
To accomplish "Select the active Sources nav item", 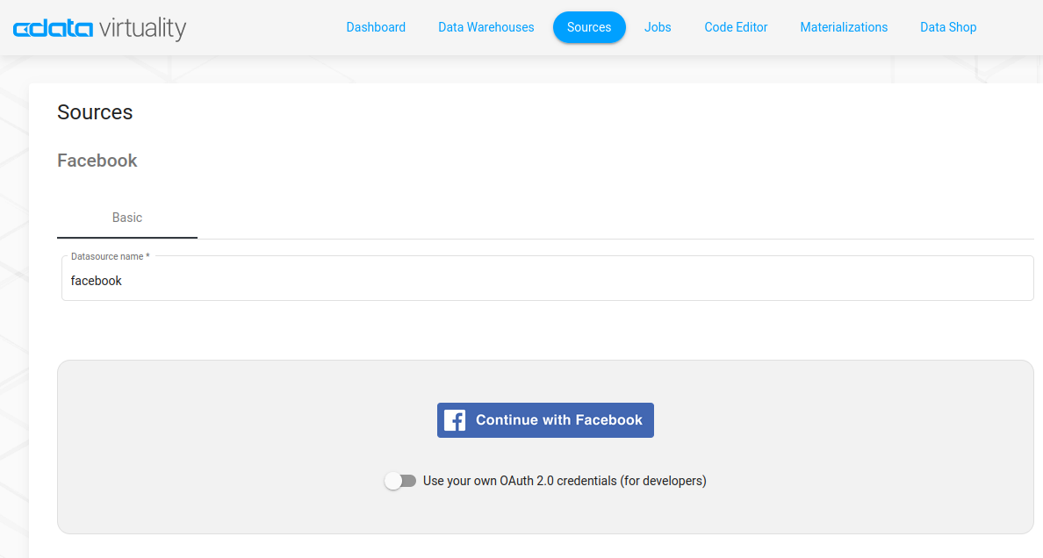I will [x=589, y=27].
